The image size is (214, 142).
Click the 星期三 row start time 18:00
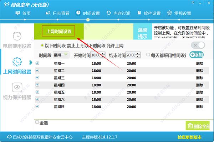pos(96,78)
